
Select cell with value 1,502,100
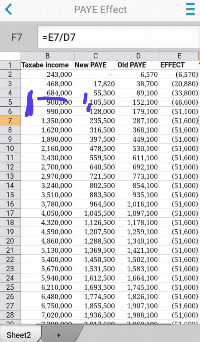(x=138, y=260)
